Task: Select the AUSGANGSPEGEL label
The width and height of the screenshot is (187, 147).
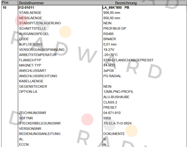Action: click(34, 34)
